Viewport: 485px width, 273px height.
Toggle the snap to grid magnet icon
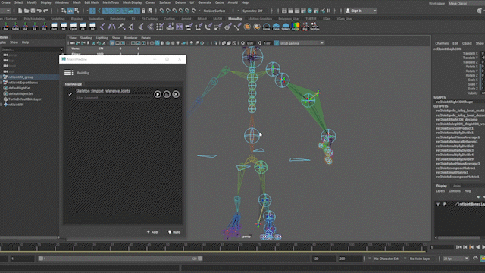tap(161, 11)
